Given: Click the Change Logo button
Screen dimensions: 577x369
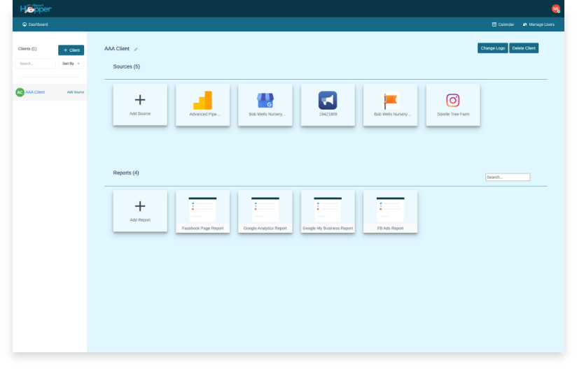Looking at the screenshot, I should (493, 48).
